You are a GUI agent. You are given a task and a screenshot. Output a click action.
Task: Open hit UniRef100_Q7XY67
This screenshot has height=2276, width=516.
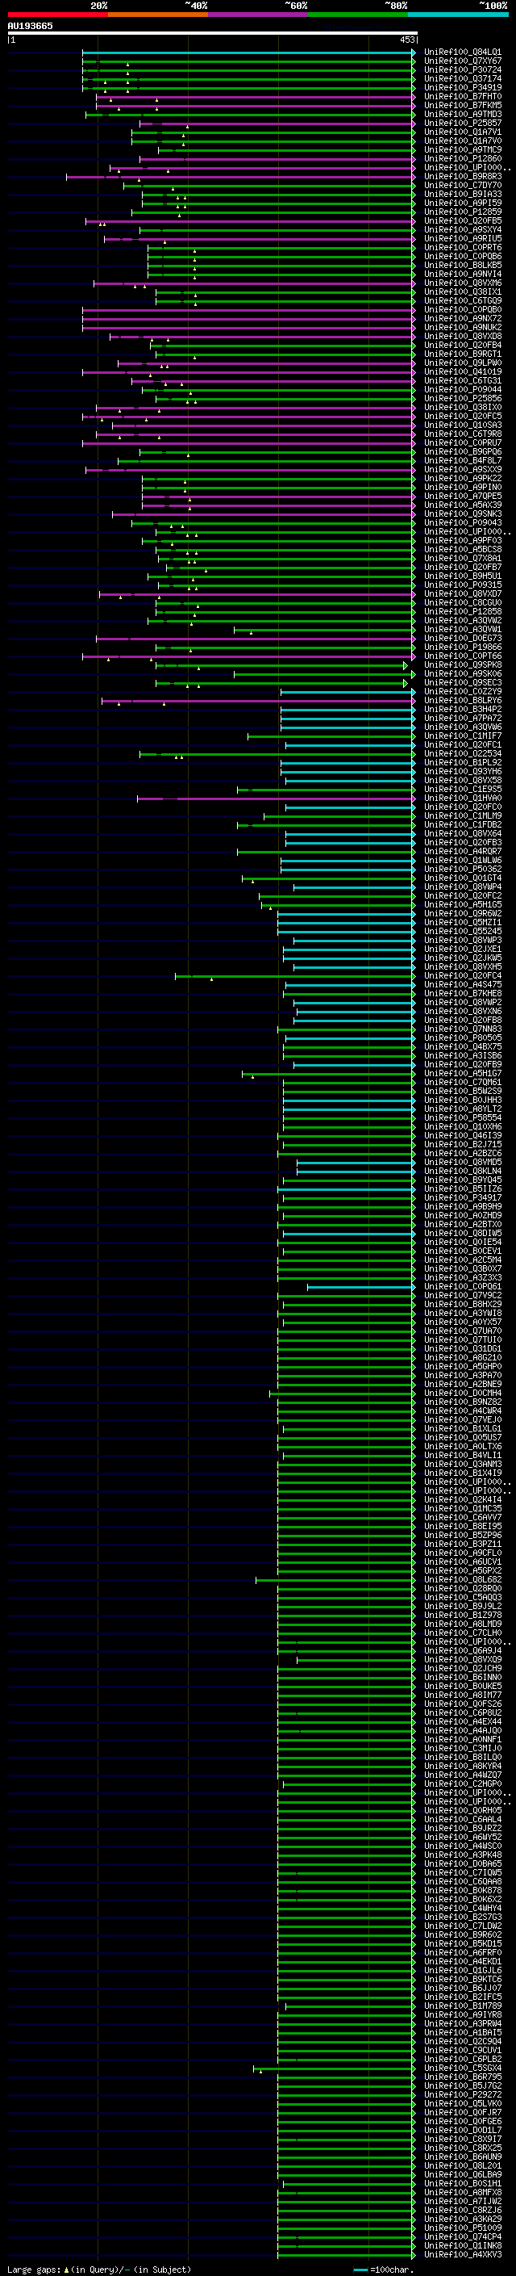(x=463, y=61)
